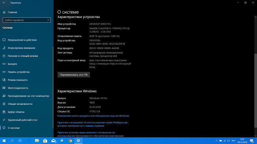
Task: Open File Explorer from taskbar
Action: tap(37, 141)
